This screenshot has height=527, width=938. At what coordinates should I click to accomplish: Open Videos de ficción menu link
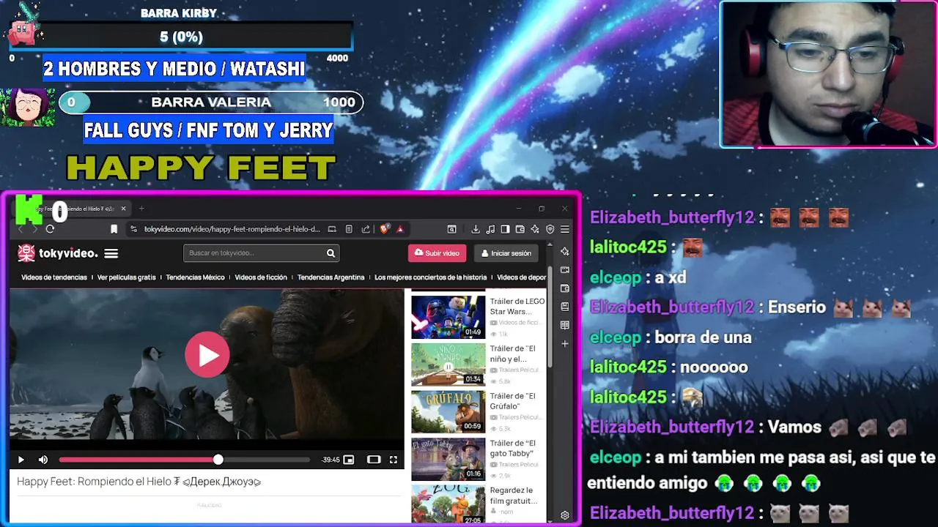point(261,277)
